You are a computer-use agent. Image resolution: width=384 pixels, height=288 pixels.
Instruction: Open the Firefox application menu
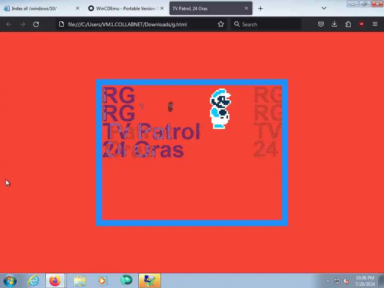pos(375,24)
